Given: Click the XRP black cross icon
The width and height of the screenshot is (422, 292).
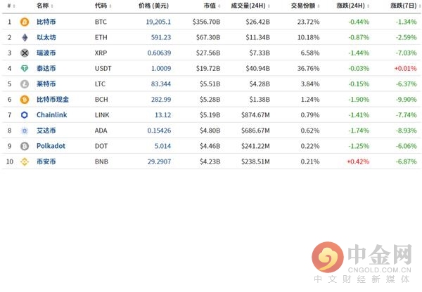Looking at the screenshot, I should 25,53.
